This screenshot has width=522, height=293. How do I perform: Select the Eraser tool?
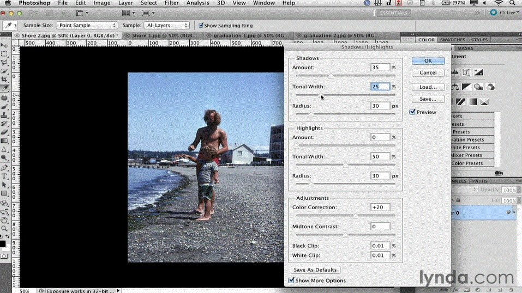click(x=4, y=132)
